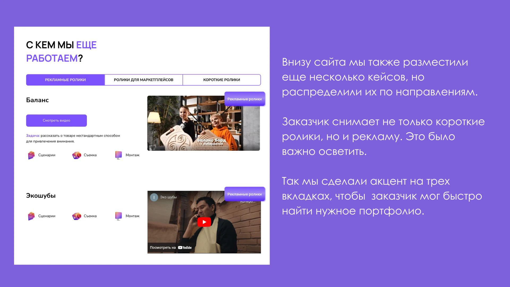This screenshot has height=287, width=510.
Task: Click the Смотреть видео button
Action: [56, 120]
